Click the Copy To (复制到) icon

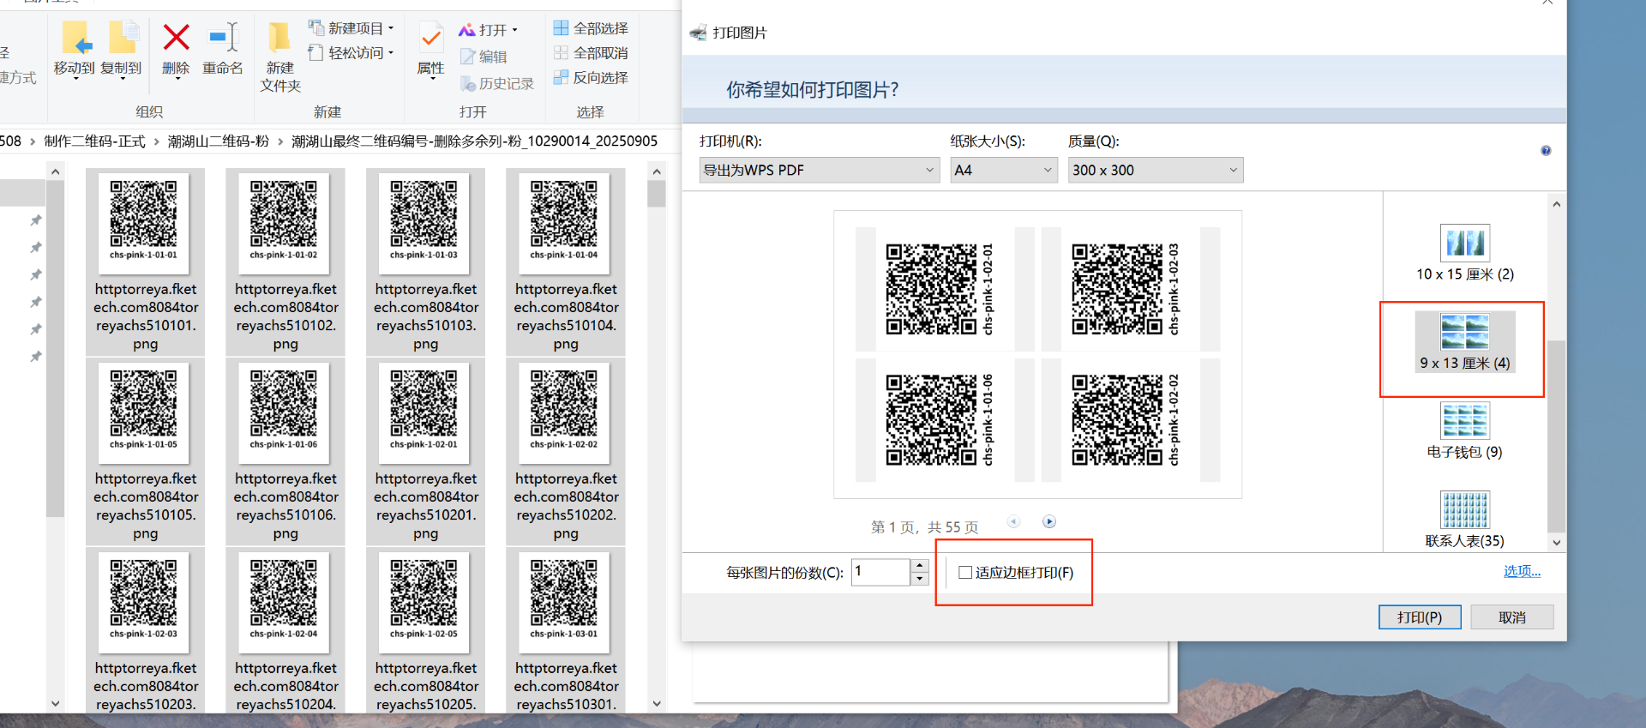pyautogui.click(x=121, y=39)
